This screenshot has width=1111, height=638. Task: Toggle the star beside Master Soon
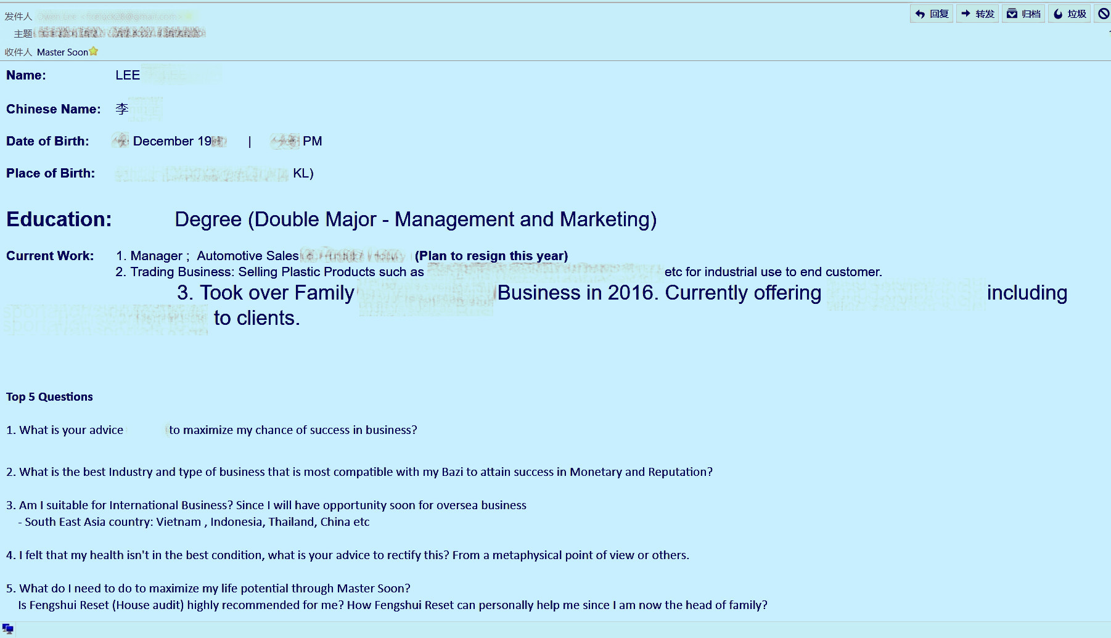(94, 51)
